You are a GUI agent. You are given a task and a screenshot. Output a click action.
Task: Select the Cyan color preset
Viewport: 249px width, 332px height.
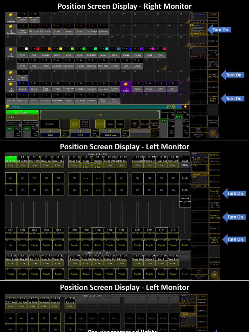(x=103, y=53)
